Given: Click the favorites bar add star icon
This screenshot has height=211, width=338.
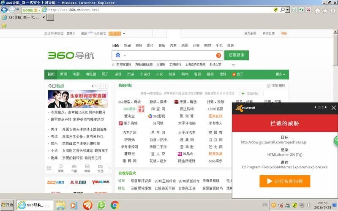Looking at the screenshot, I should point(4,26).
